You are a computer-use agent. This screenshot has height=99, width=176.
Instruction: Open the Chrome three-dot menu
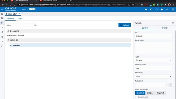(173, 5)
